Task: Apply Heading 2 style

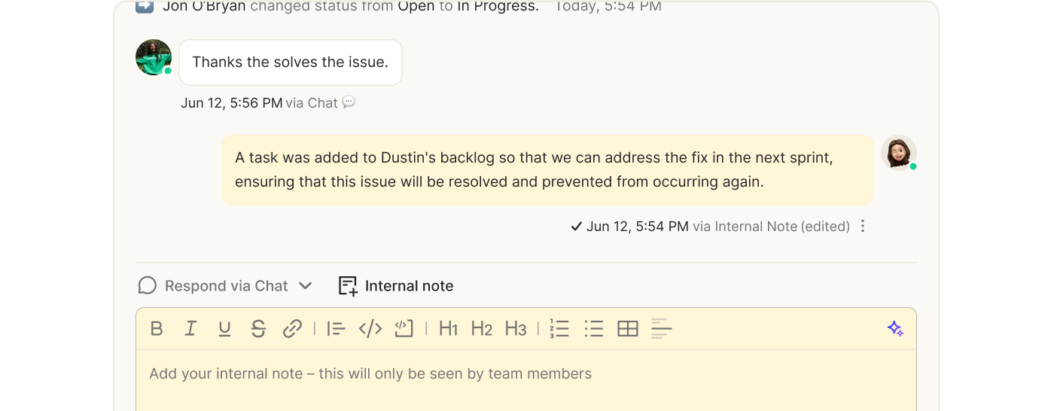Action: click(482, 329)
